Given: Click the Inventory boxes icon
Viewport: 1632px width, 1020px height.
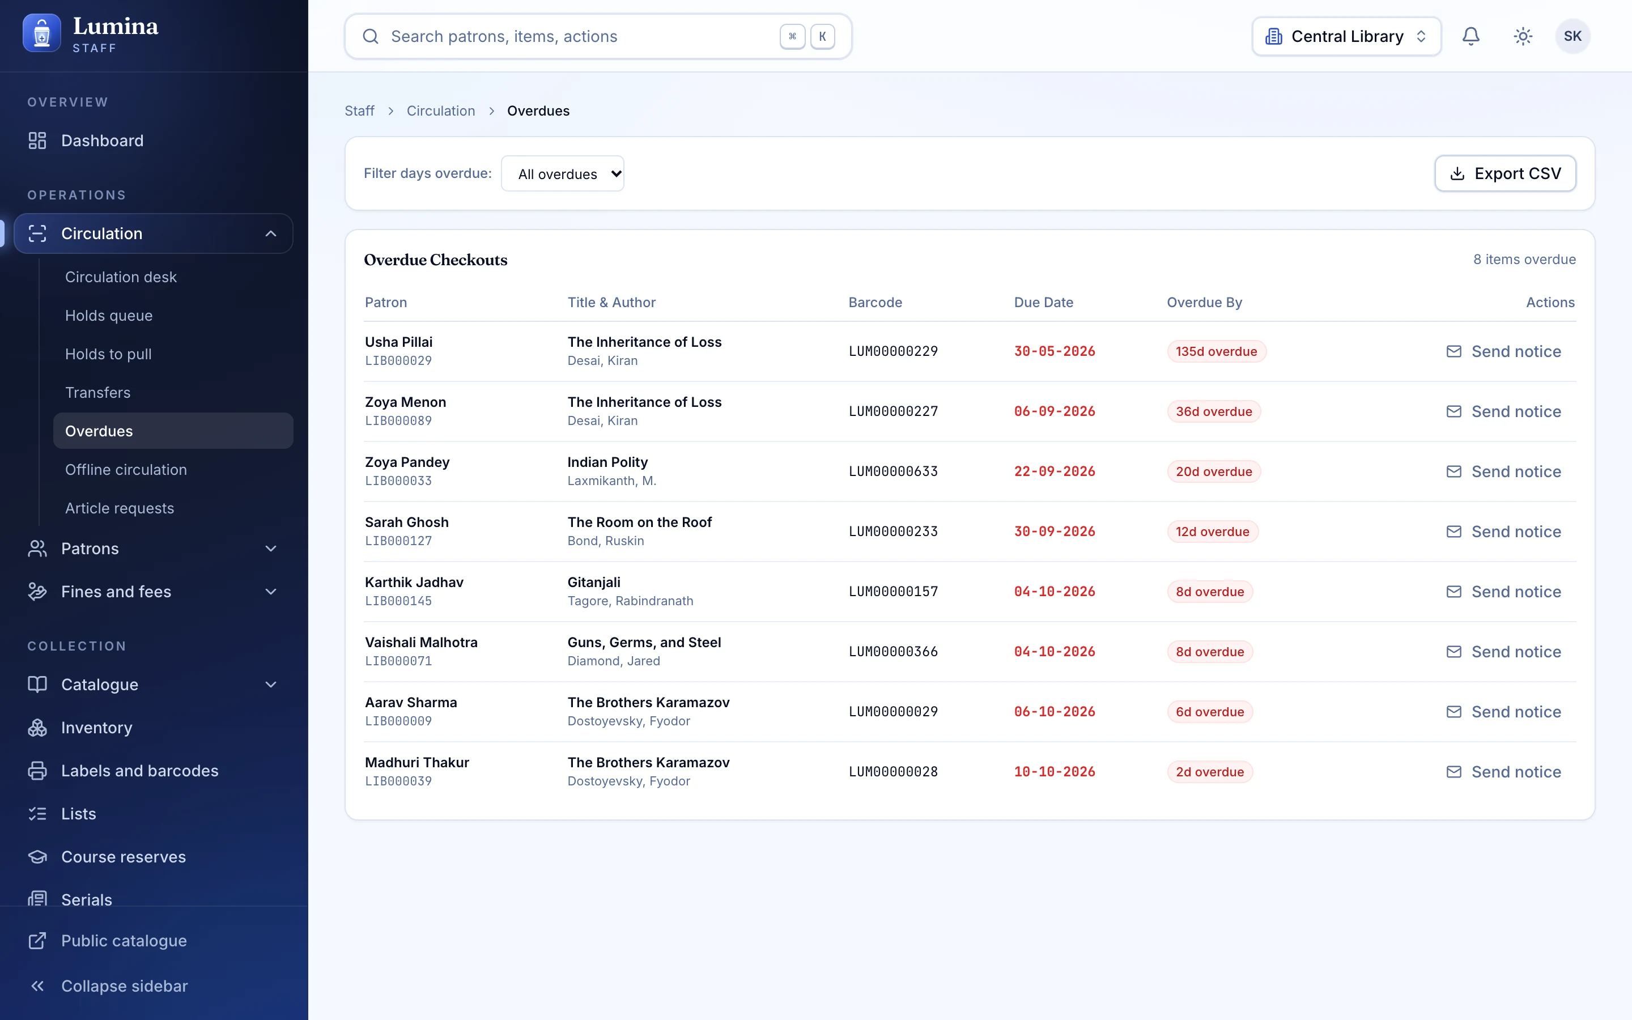Looking at the screenshot, I should click(37, 727).
